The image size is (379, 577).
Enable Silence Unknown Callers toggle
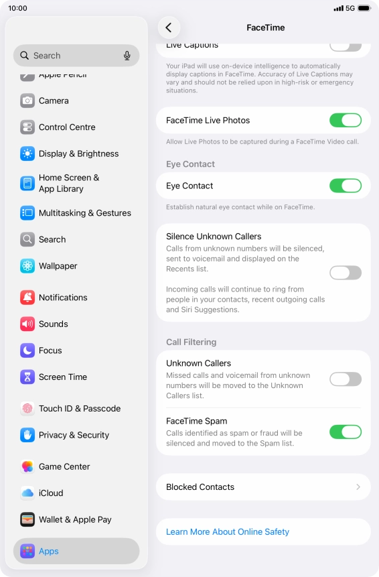click(x=345, y=273)
